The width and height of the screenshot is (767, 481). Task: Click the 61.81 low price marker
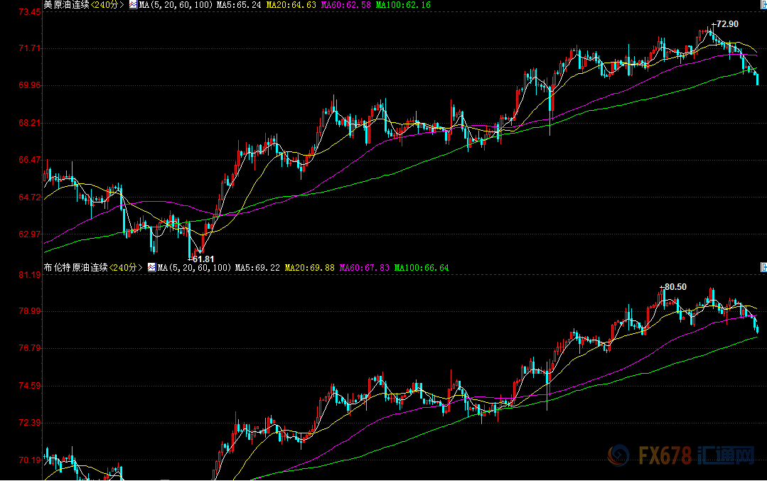click(x=200, y=259)
